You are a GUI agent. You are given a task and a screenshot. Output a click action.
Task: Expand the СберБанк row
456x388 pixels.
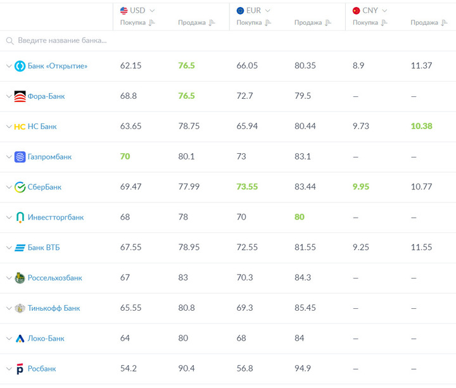(9, 187)
